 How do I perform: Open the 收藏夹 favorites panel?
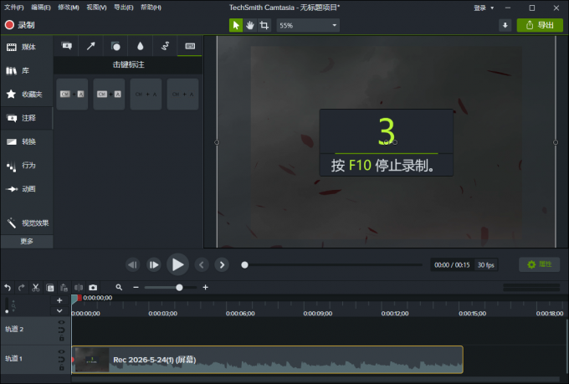click(27, 95)
